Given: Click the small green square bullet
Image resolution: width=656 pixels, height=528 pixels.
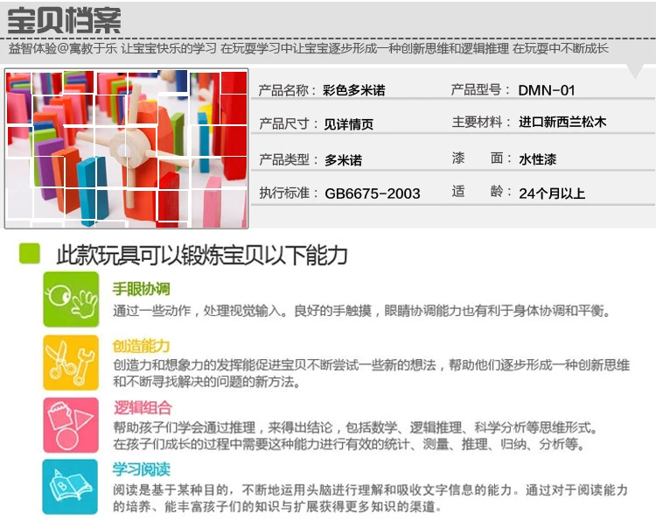Looking at the screenshot, I should pyautogui.click(x=30, y=253).
